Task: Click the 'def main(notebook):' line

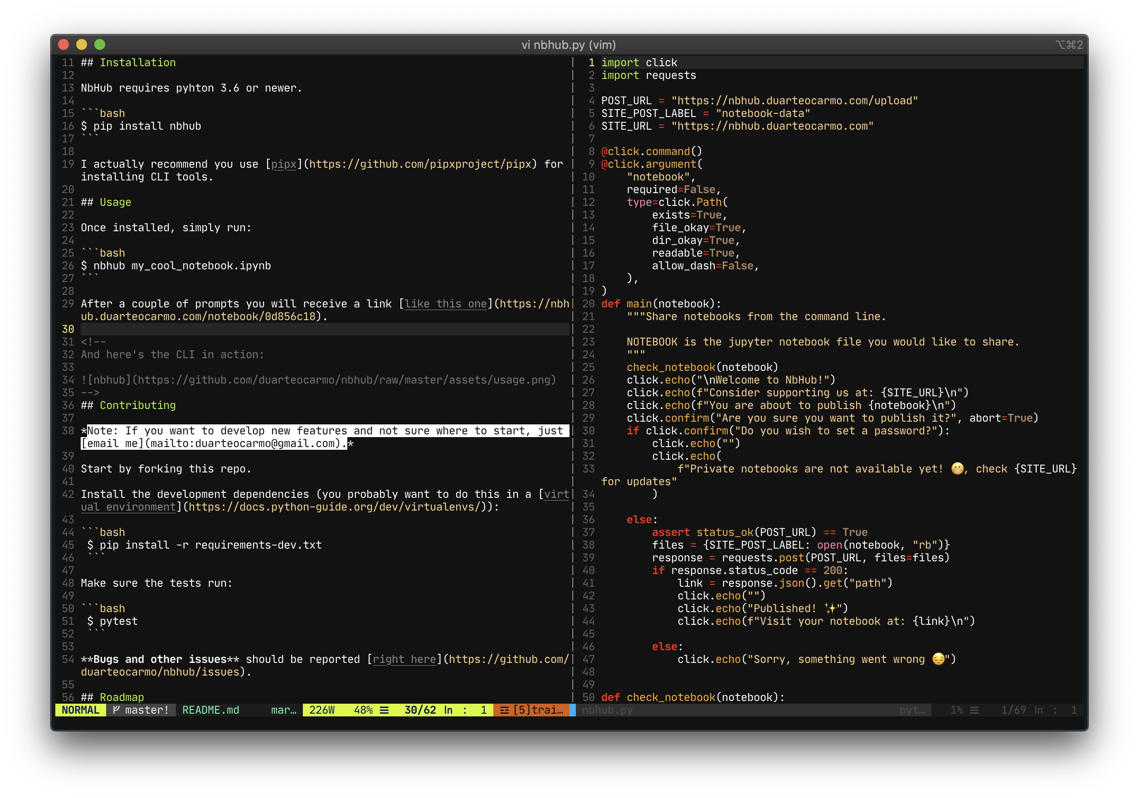Action: point(661,303)
